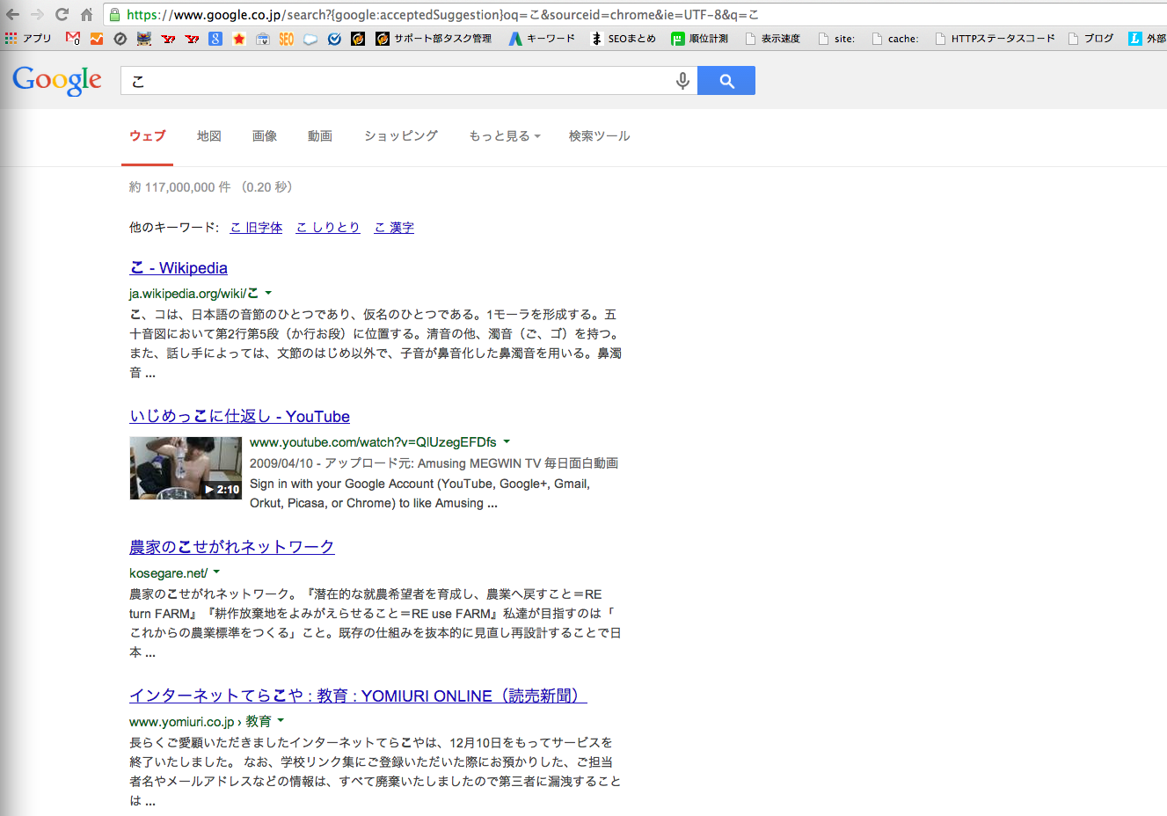Open dropdown arrow next to ja.wikipedia.org URL
Image resolution: width=1167 pixels, height=816 pixels.
[268, 293]
